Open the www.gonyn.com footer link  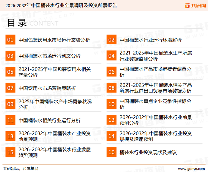coord(191,169)
